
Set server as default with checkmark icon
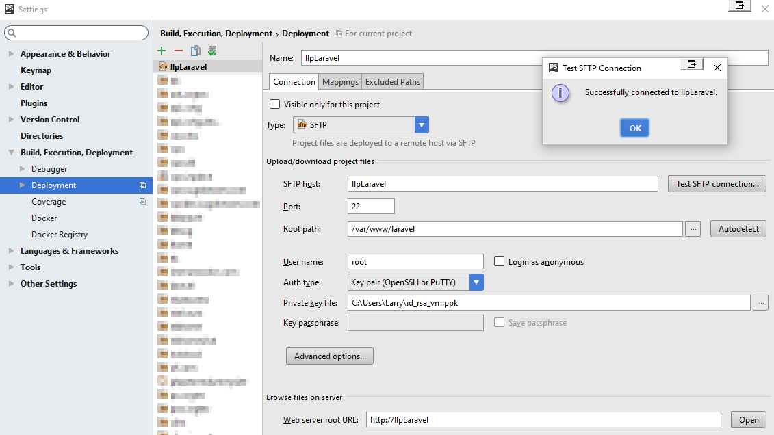[212, 51]
